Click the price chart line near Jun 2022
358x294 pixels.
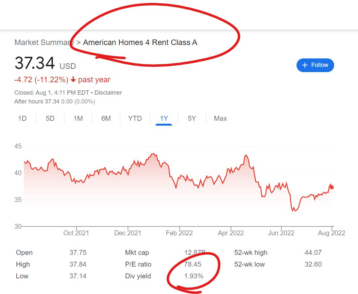click(x=281, y=188)
